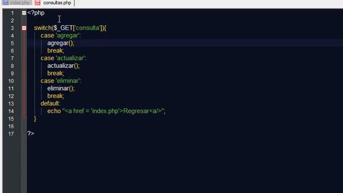Collapse the <?php fold marker on line 1

24,13
